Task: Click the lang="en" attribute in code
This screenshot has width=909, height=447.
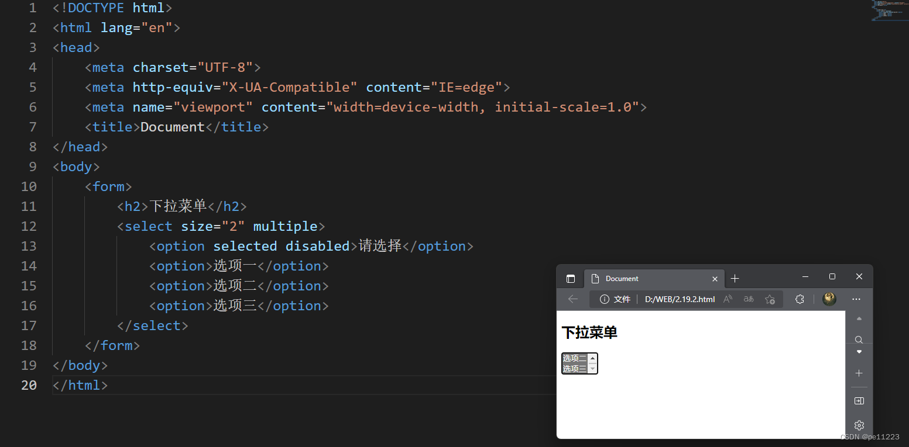Action: tap(136, 28)
